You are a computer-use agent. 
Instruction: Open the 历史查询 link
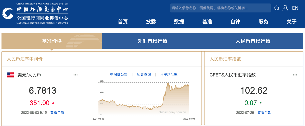tap(144, 74)
